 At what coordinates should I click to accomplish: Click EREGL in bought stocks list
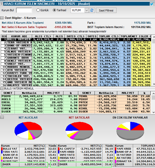[6, 102]
